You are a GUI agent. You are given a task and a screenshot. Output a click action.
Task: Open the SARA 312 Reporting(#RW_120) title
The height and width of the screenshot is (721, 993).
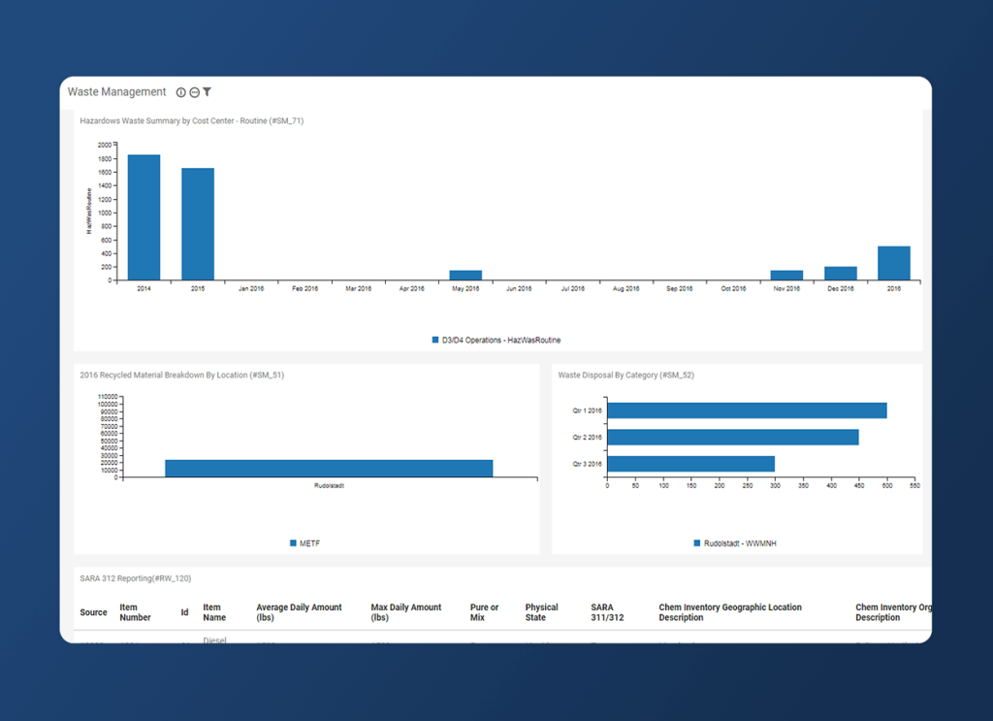coord(136,577)
